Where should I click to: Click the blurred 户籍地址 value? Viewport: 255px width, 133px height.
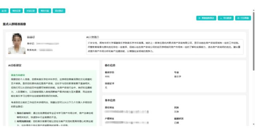coord(127,122)
